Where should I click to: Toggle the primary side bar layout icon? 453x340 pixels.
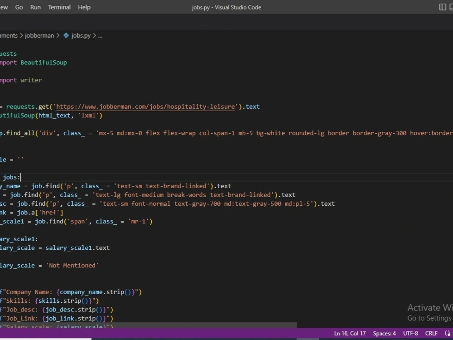tap(442, 7)
